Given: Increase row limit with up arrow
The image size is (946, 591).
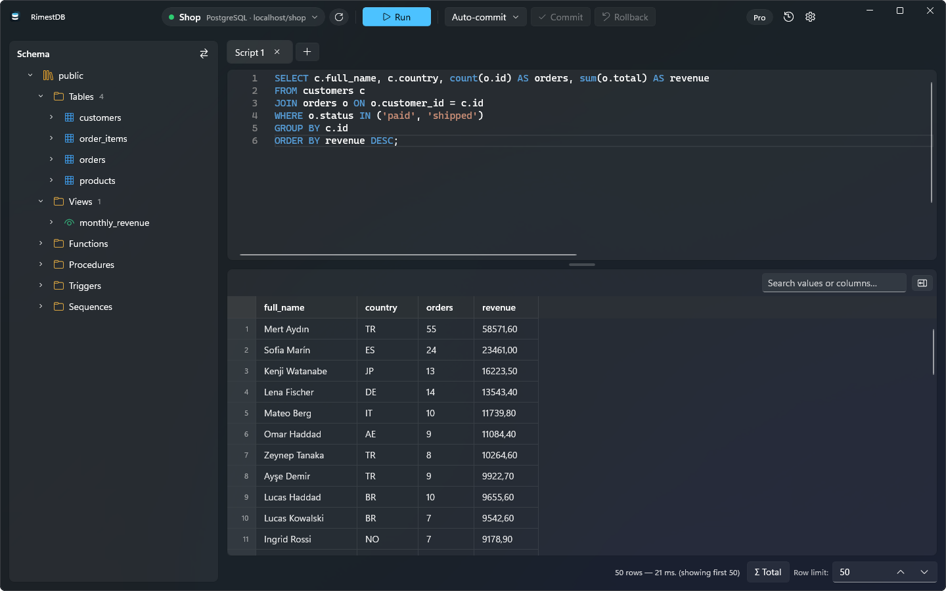Looking at the screenshot, I should 901,572.
